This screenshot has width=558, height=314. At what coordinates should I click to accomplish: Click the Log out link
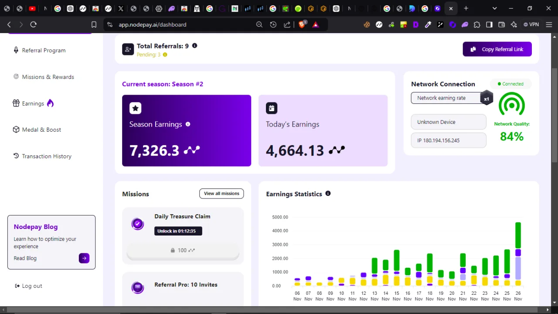[x=28, y=286]
